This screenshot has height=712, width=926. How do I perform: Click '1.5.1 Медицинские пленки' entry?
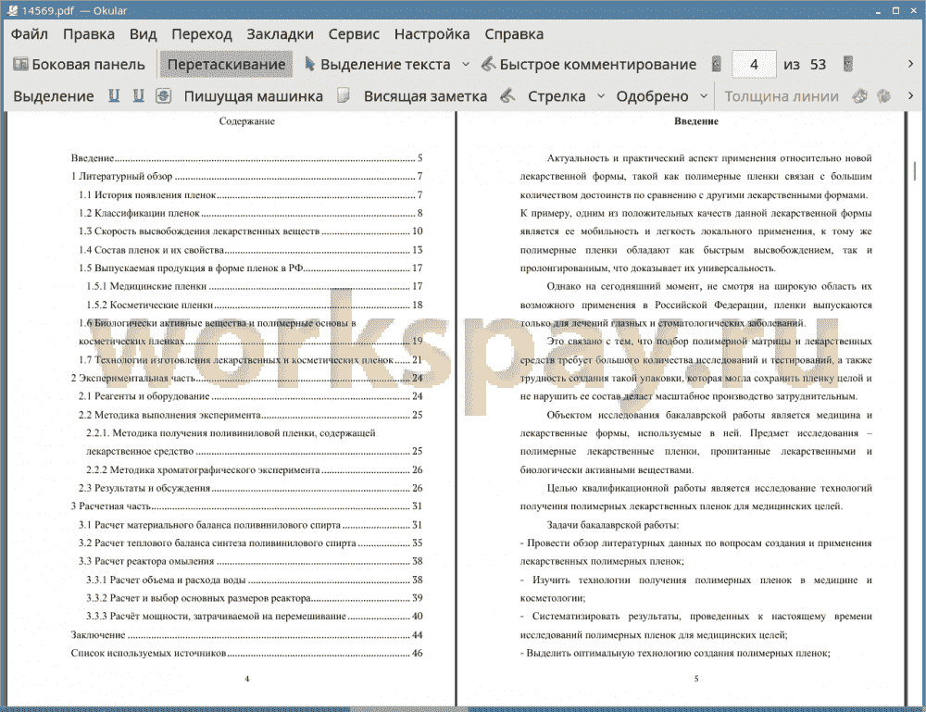(255, 286)
